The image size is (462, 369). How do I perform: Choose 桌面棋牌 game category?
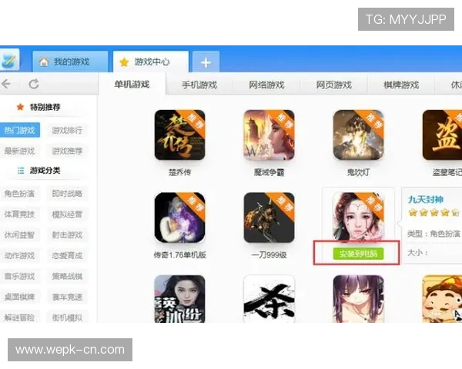point(19,297)
